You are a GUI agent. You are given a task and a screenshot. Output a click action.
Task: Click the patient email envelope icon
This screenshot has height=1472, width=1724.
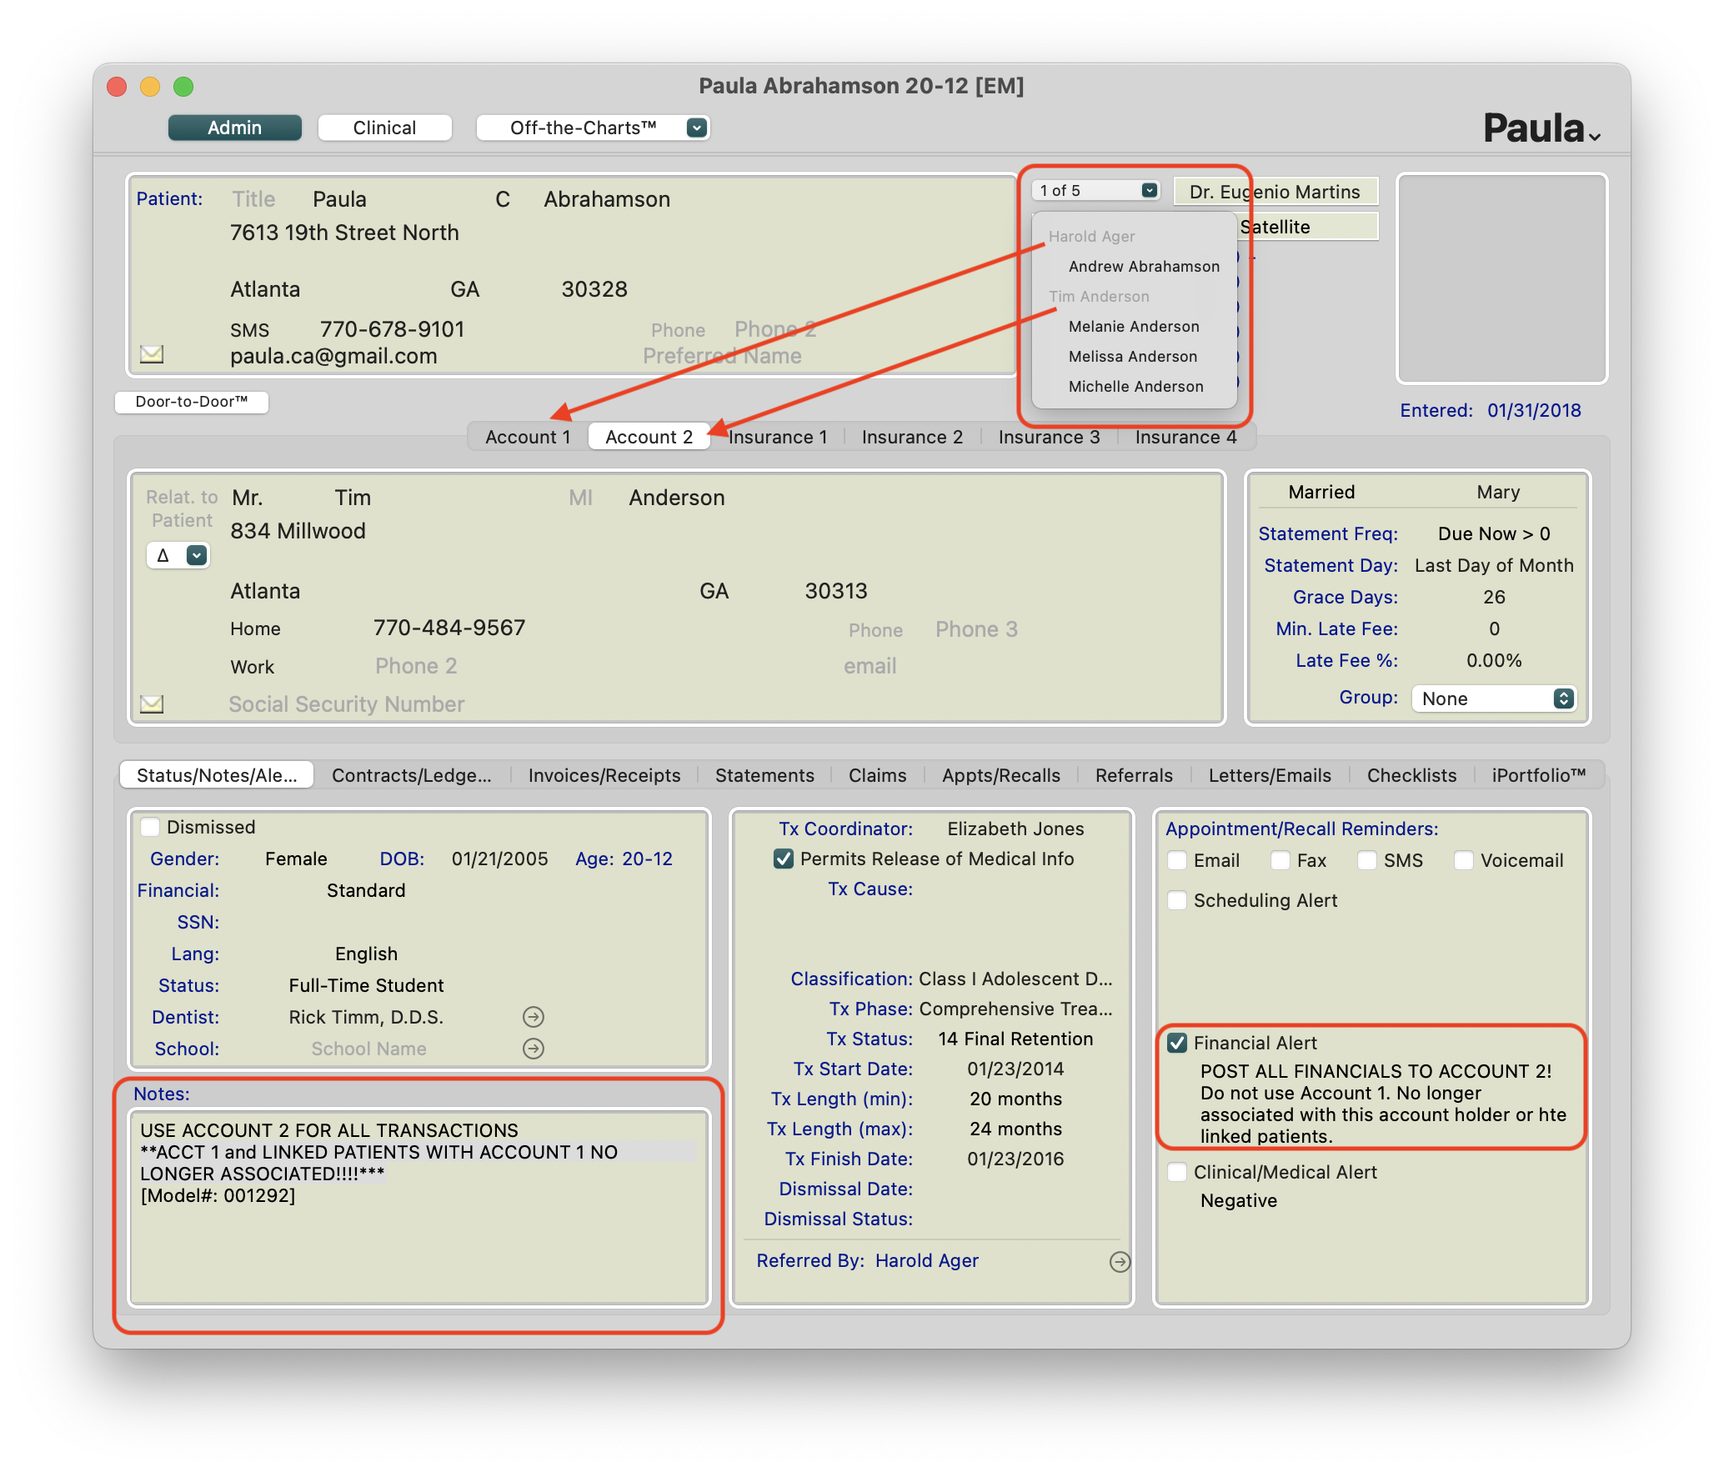152,354
